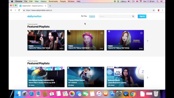Open a new tab with plus
This screenshot has width=174, height=98.
pos(50,6)
